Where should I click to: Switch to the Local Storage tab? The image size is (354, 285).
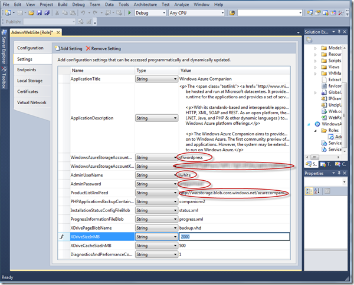pos(30,81)
